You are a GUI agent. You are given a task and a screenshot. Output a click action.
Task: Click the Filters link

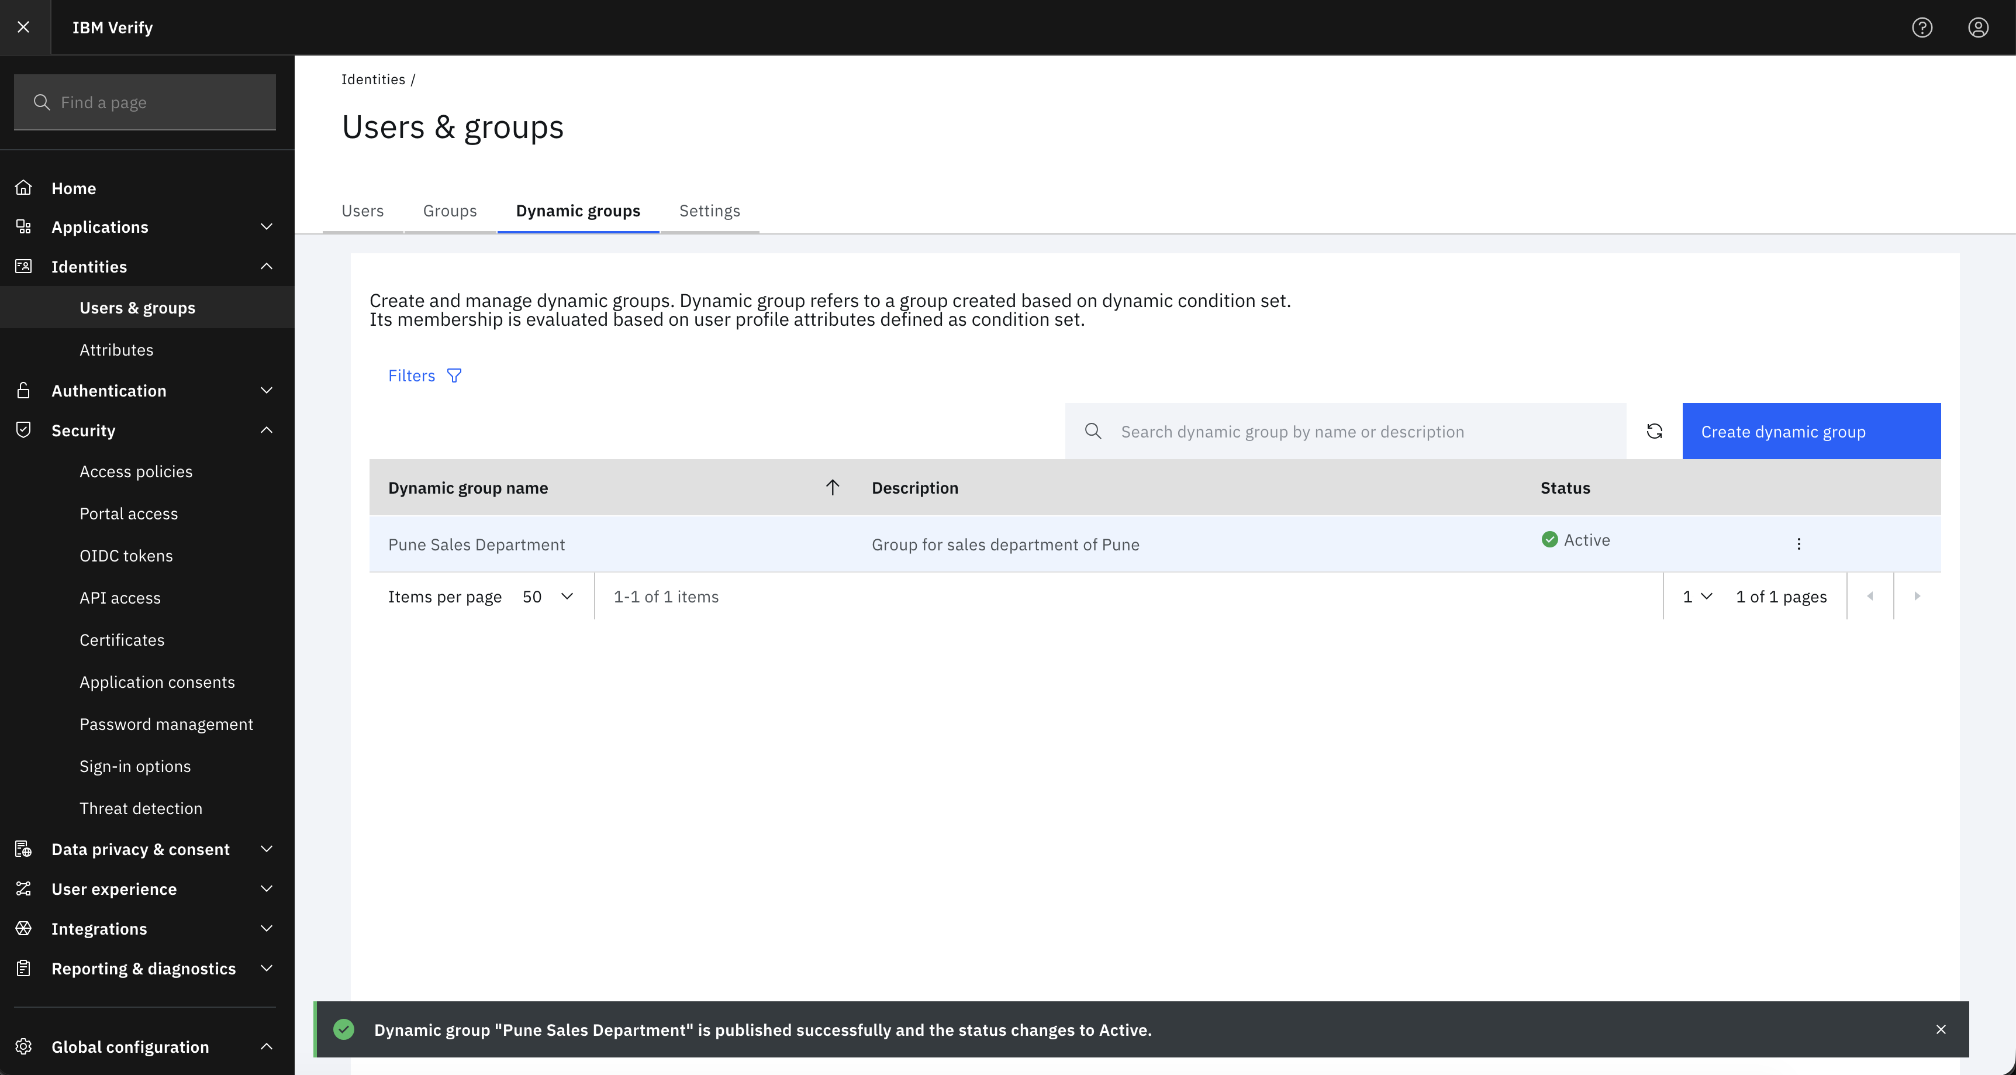point(412,376)
